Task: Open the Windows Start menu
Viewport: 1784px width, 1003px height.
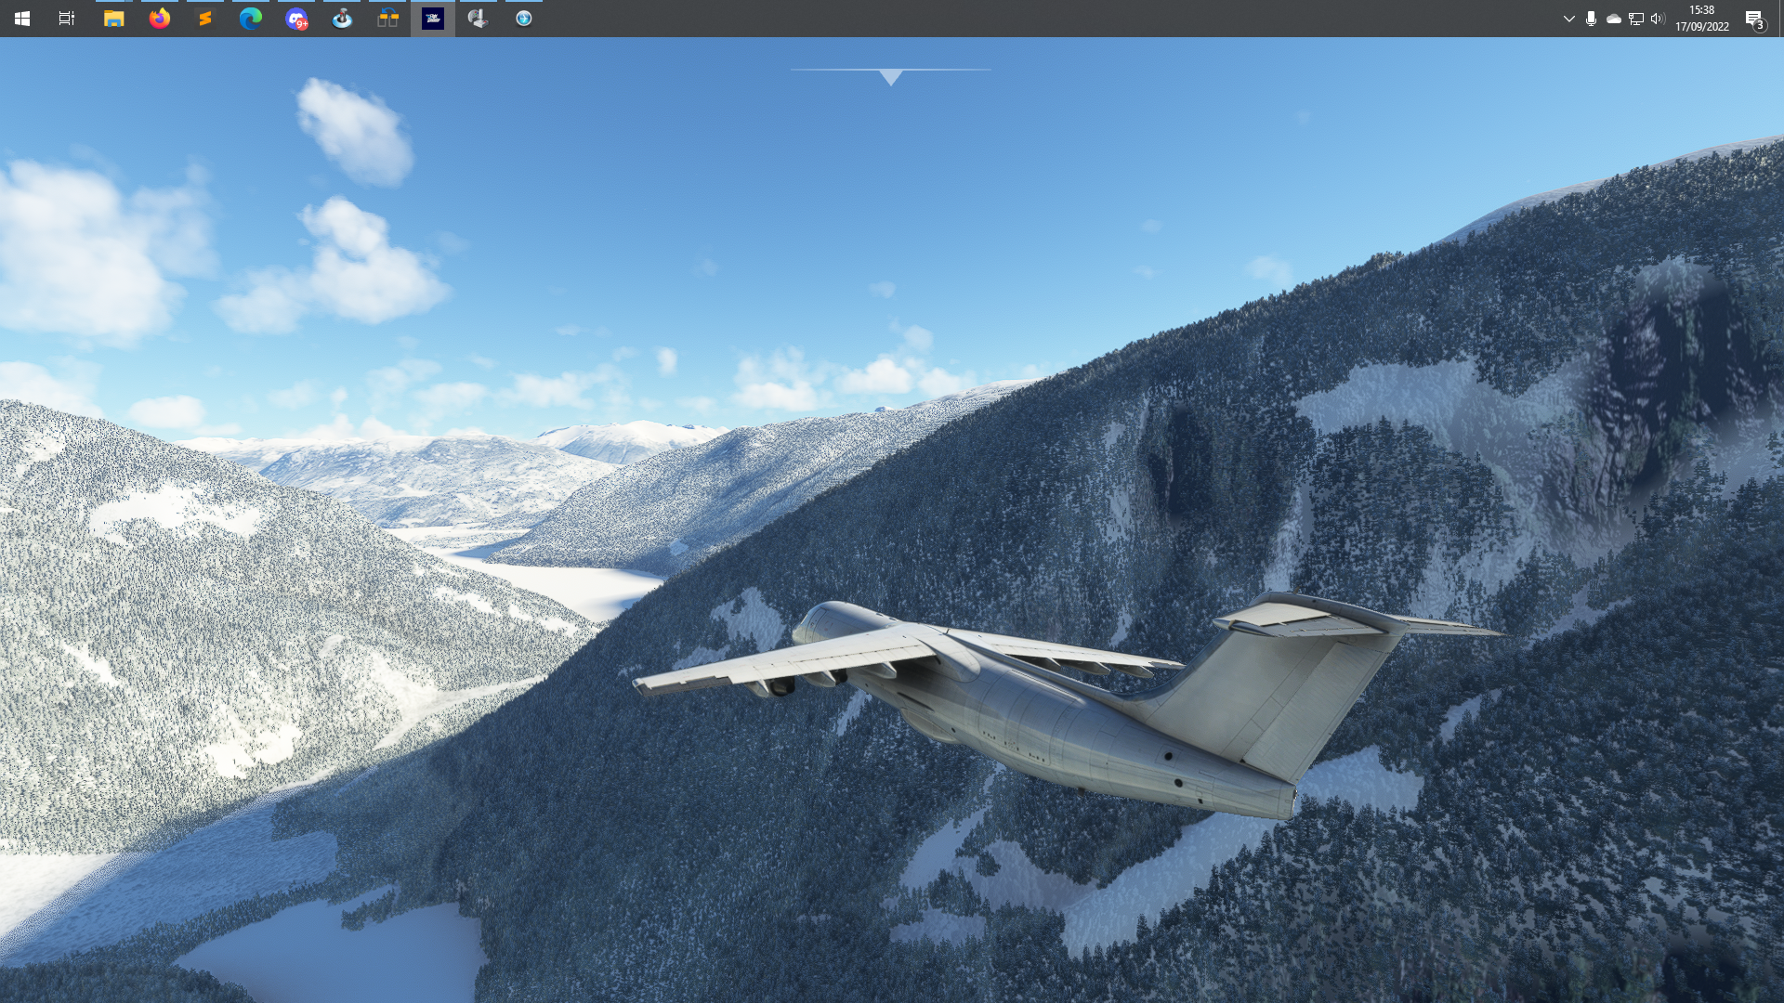Action: (22, 19)
